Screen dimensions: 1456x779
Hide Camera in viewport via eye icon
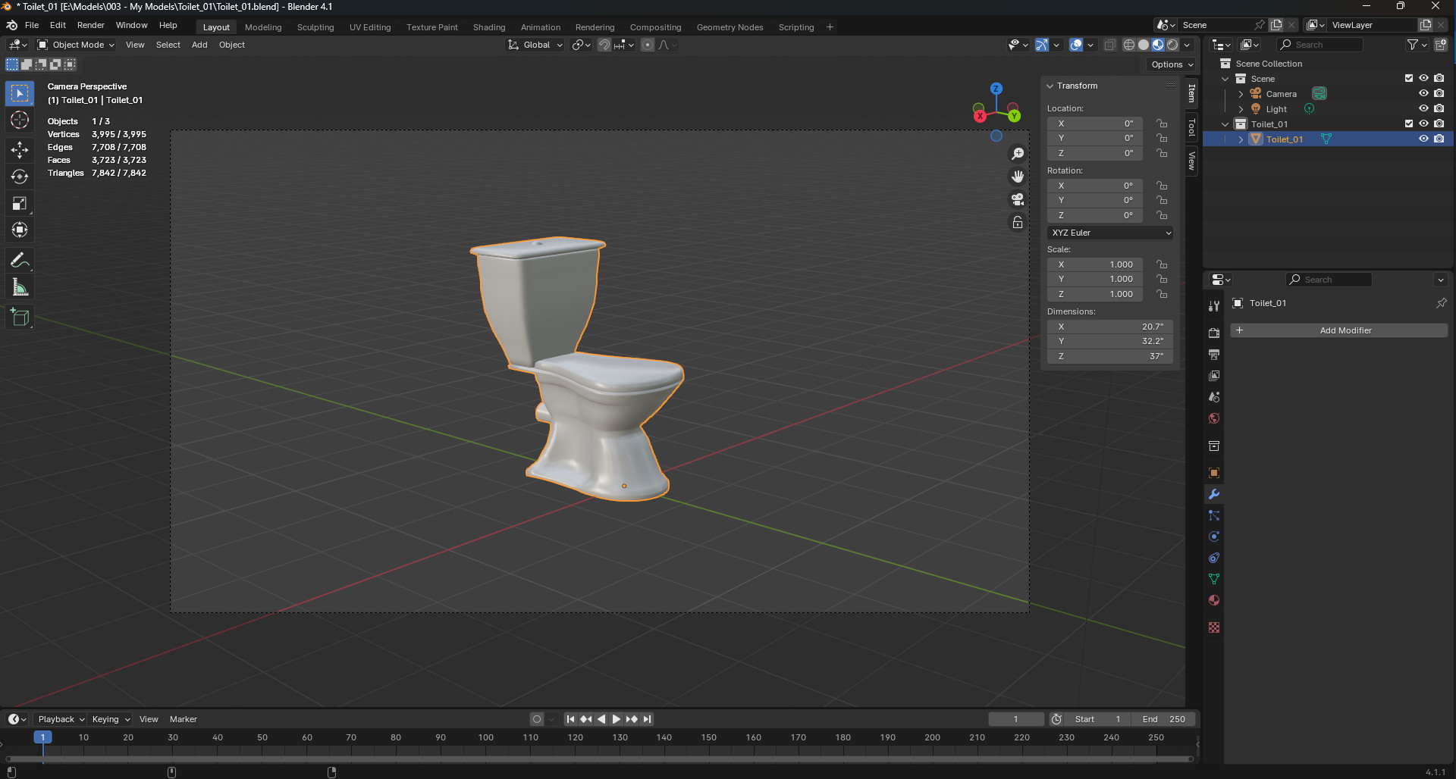(1423, 93)
